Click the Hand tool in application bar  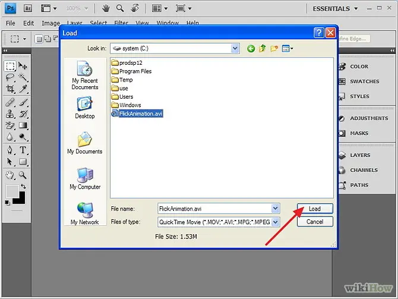(106, 8)
